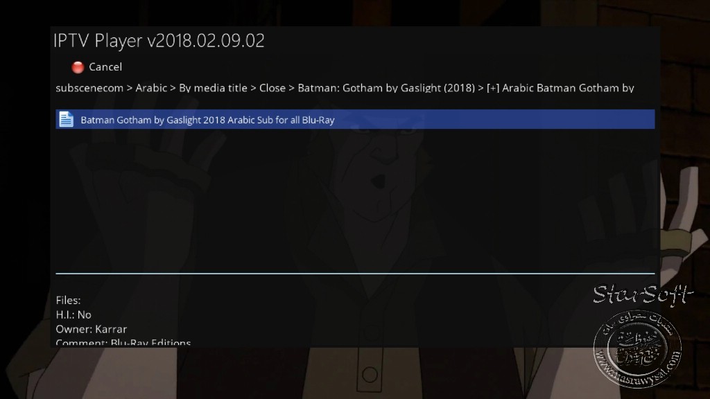Screen dimensions: 710x399
Task: Click the subscenecom breadcrumb segment
Action: click(89, 88)
